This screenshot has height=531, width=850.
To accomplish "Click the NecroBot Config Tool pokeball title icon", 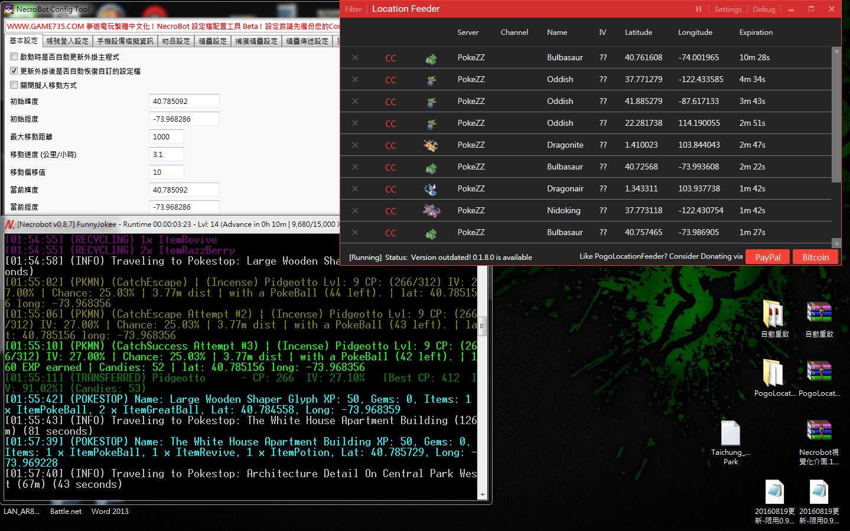I will point(9,9).
